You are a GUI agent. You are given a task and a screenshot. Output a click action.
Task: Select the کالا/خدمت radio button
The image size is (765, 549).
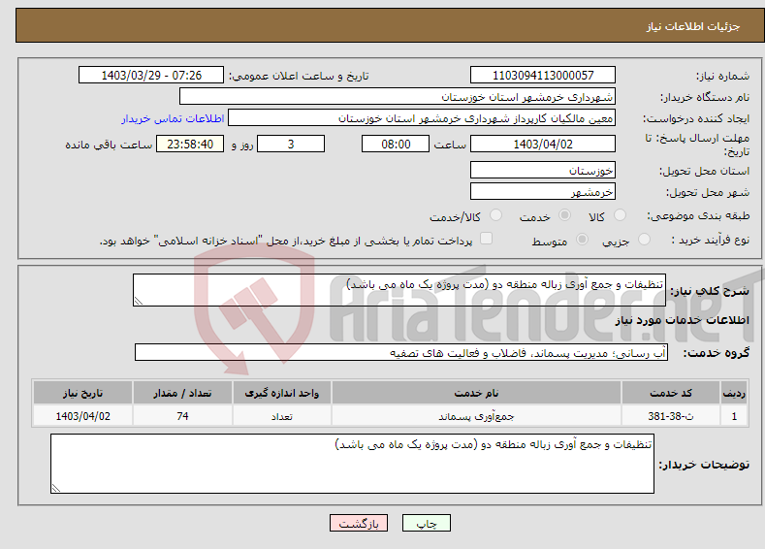pos(495,215)
